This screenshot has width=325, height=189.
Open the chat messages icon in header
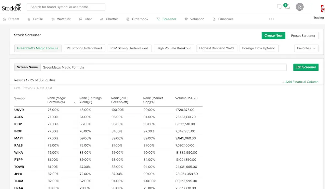[x=279, y=7]
